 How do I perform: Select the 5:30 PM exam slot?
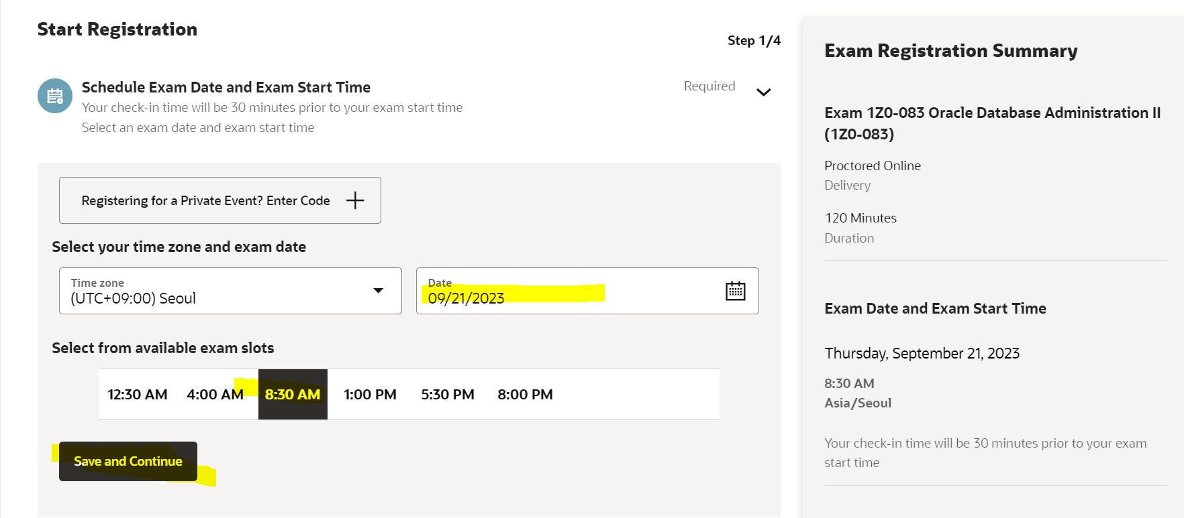(448, 395)
